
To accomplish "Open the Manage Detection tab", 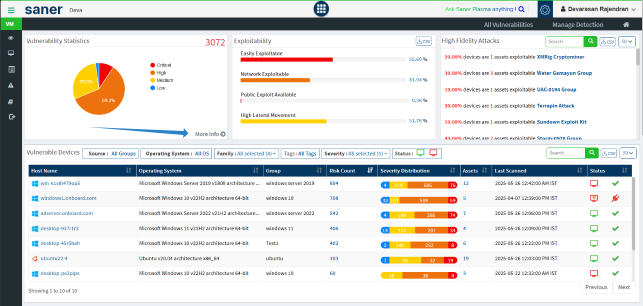I will 577,24.
